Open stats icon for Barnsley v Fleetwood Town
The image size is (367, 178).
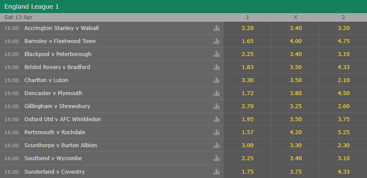pyautogui.click(x=217, y=41)
